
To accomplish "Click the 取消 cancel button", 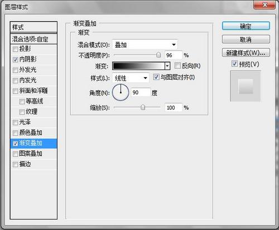I will (246, 39).
